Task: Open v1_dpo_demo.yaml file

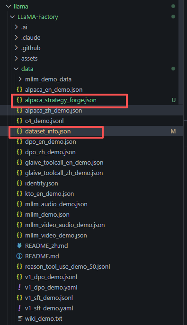Action: 51,287
